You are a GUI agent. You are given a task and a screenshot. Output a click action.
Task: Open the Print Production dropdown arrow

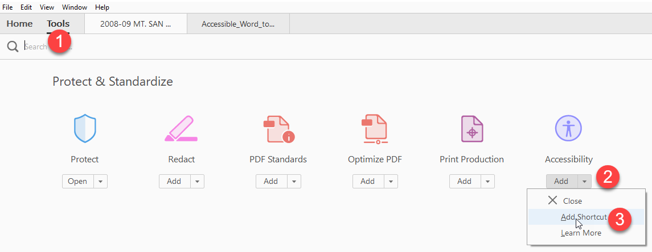click(x=487, y=182)
